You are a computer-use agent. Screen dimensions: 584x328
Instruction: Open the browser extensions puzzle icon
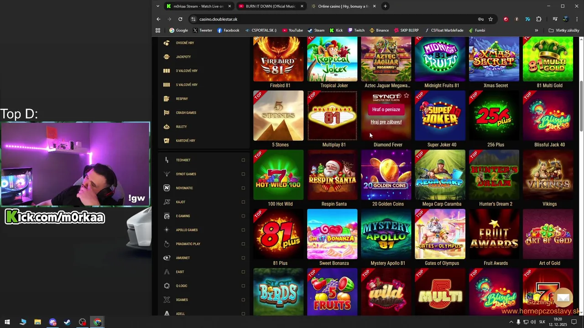[x=539, y=19]
